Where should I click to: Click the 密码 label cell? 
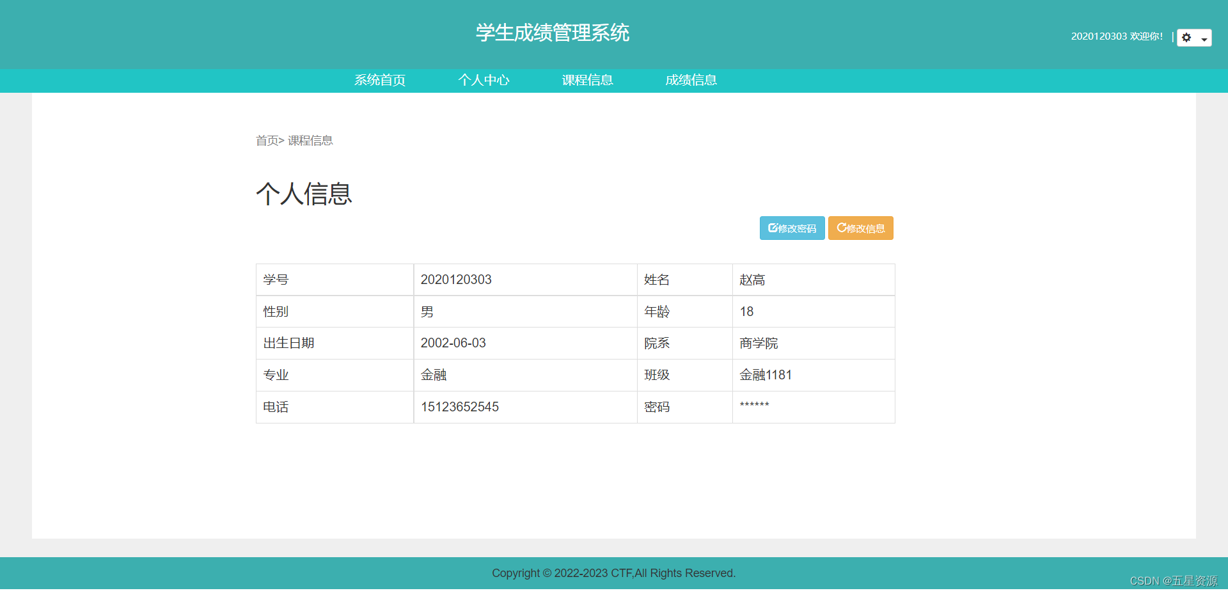coord(684,407)
